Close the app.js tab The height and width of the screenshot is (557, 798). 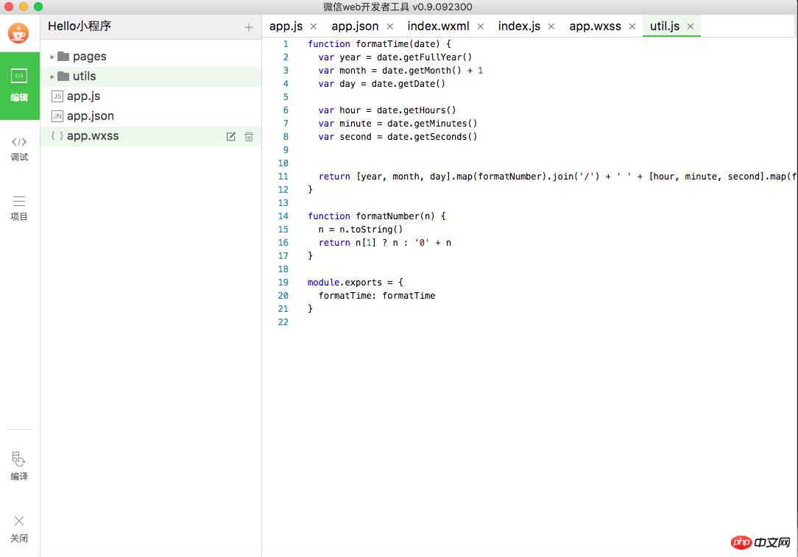point(314,26)
